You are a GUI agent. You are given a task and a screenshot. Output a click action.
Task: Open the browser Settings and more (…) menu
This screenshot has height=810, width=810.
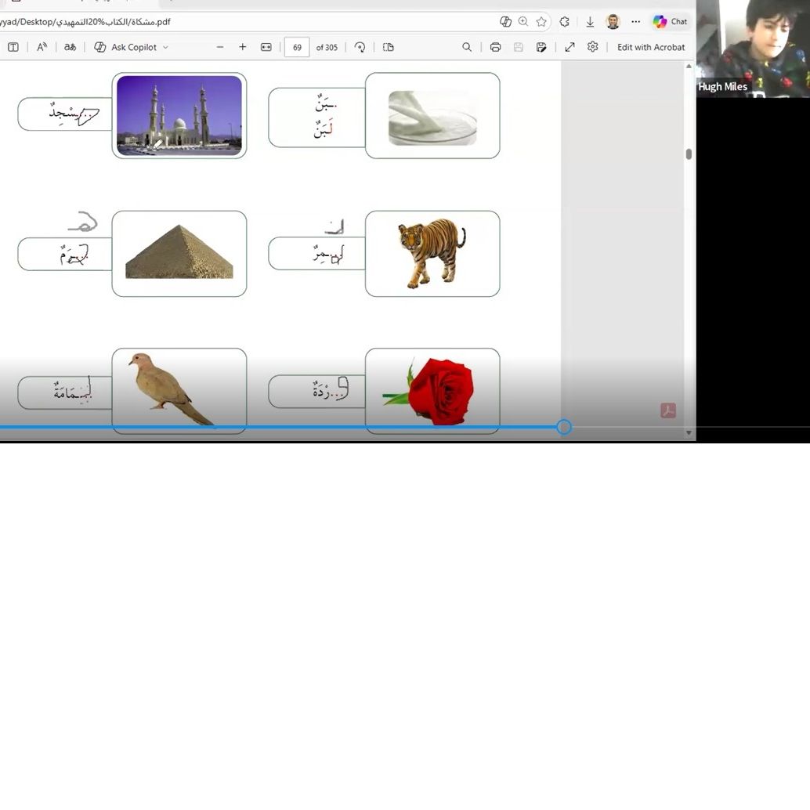pos(635,22)
